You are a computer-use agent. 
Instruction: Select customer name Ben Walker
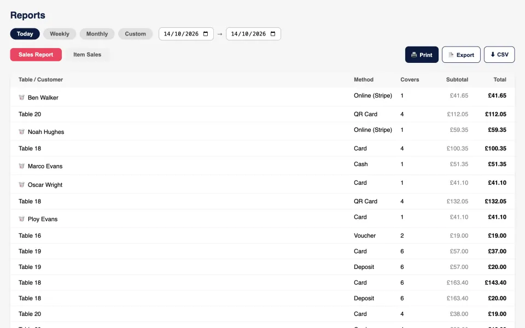(x=43, y=97)
